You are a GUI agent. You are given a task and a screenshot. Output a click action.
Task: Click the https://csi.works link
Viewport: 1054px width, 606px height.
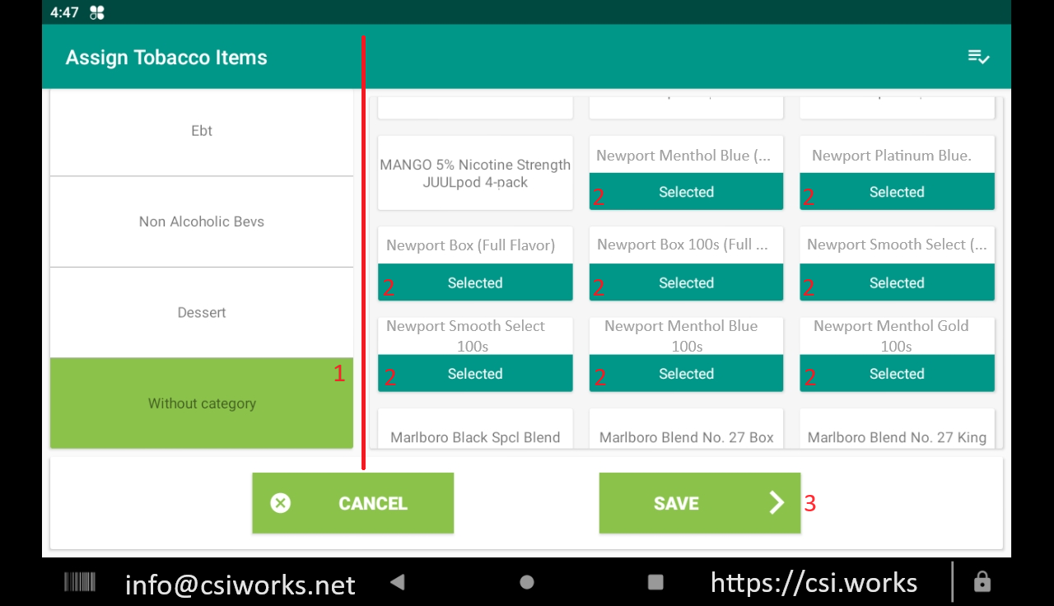[814, 582]
